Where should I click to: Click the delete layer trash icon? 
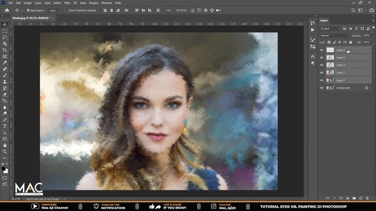point(367,198)
